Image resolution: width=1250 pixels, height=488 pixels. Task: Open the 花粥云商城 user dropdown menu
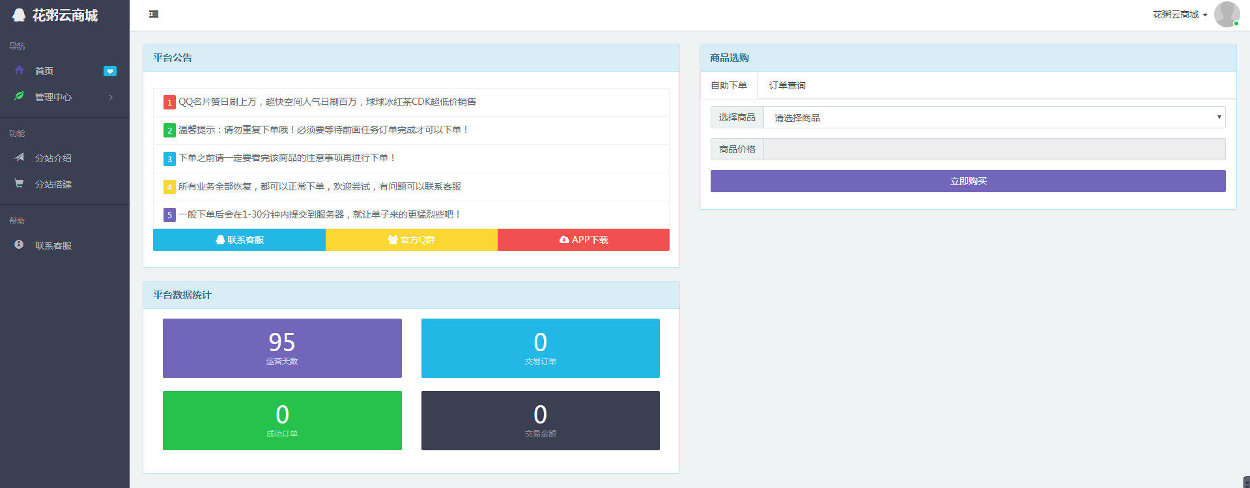point(1180,14)
